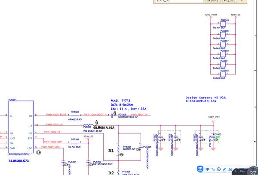This screenshot has width=258, height=175.
Task: Click the PWR_1D0V_FB net label
Action: [52, 132]
